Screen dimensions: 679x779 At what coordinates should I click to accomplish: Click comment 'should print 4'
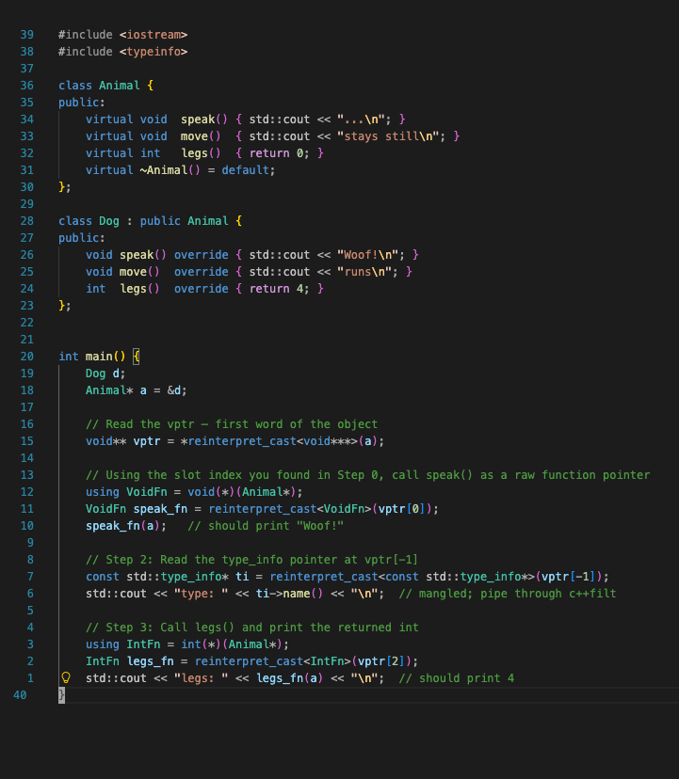tap(457, 678)
